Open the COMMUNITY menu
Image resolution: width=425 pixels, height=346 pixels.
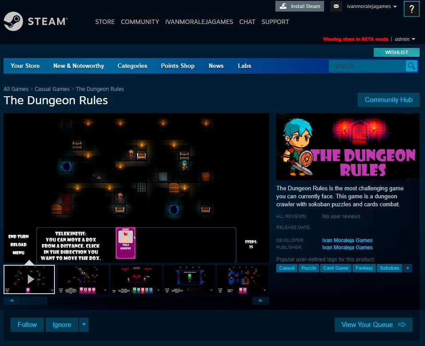point(140,22)
